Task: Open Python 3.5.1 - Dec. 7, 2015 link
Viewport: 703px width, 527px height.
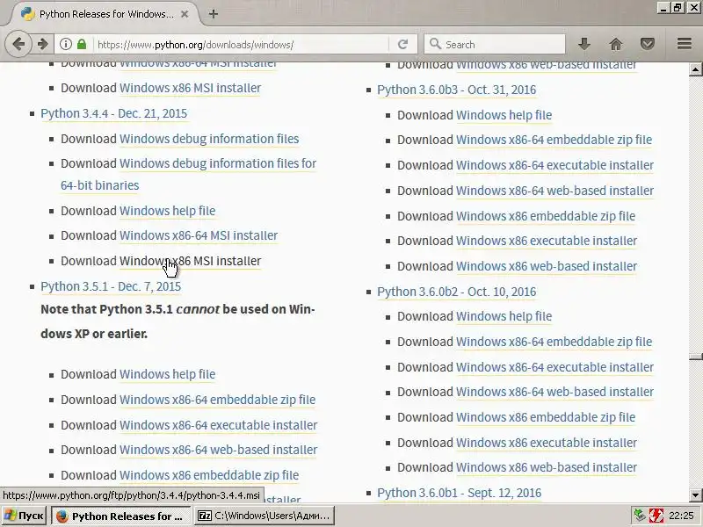Action: (111, 286)
